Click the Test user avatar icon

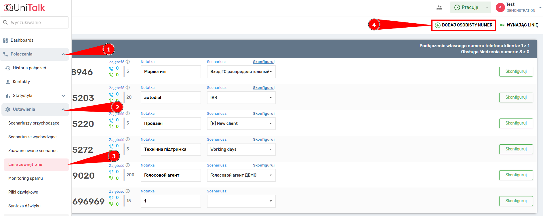point(500,7)
